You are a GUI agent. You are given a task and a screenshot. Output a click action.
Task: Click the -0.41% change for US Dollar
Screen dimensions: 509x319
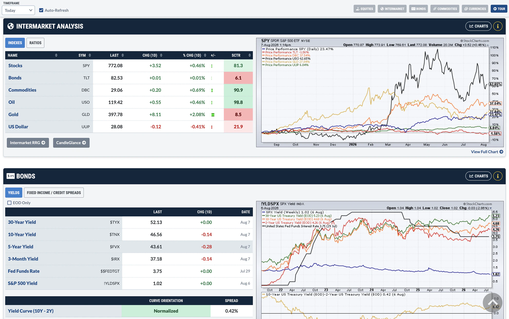click(x=198, y=127)
